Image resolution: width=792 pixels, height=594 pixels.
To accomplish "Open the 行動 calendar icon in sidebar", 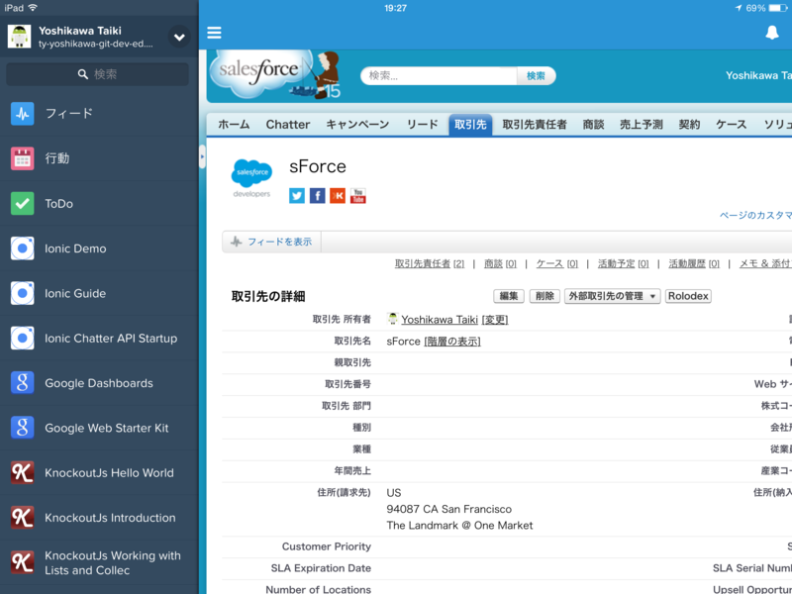I will (x=20, y=158).
